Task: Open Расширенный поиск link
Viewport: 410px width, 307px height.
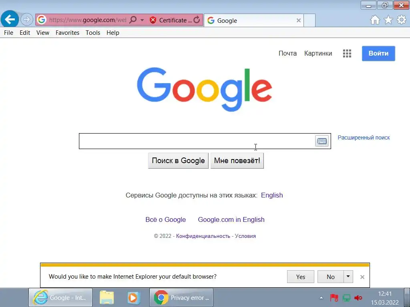Action: click(364, 138)
